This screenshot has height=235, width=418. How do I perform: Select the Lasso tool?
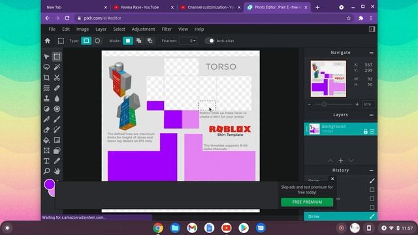click(46, 67)
